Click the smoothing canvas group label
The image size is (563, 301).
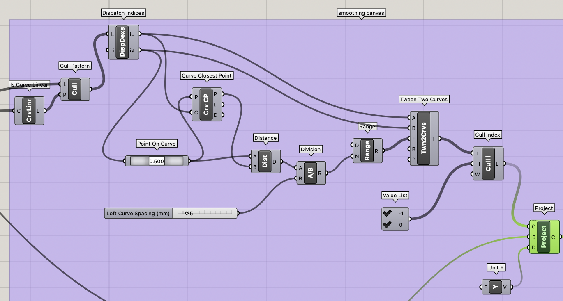361,13
